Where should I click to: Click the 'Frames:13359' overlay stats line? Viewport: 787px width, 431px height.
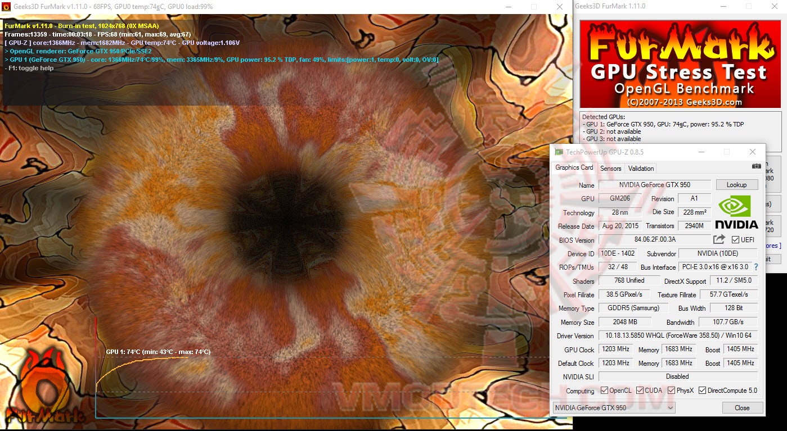[97, 34]
